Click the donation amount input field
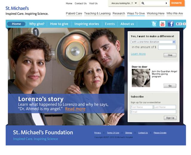This screenshot has height=155, width=191. (167, 47)
